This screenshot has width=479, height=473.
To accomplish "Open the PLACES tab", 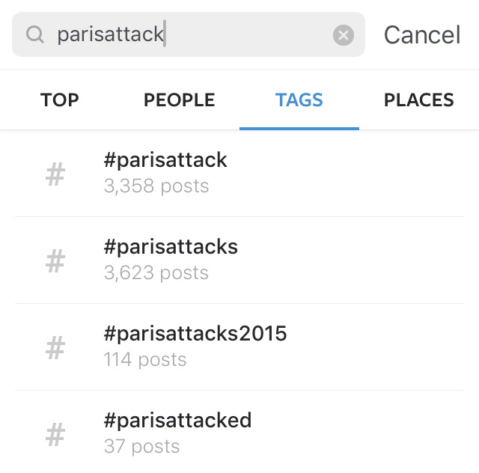I will (418, 100).
